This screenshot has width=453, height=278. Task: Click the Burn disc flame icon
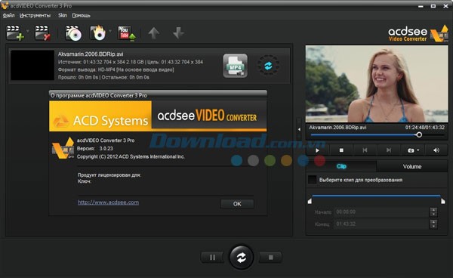coord(97,33)
